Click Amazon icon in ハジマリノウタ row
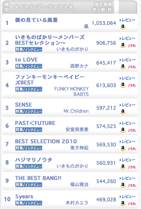 pos(123,167)
